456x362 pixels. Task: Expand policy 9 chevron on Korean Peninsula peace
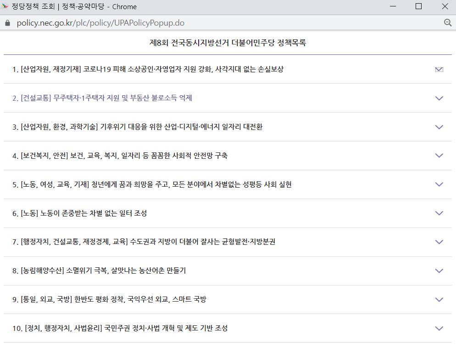tap(439, 299)
